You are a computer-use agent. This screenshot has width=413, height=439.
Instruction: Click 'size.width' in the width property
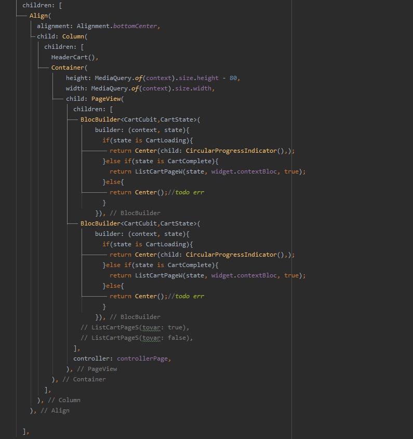[x=193, y=88]
